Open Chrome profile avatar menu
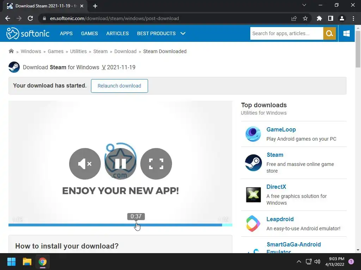 pyautogui.click(x=342, y=18)
